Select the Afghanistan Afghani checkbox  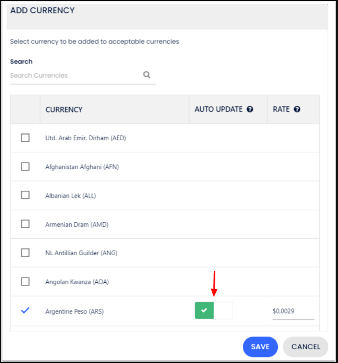point(25,167)
